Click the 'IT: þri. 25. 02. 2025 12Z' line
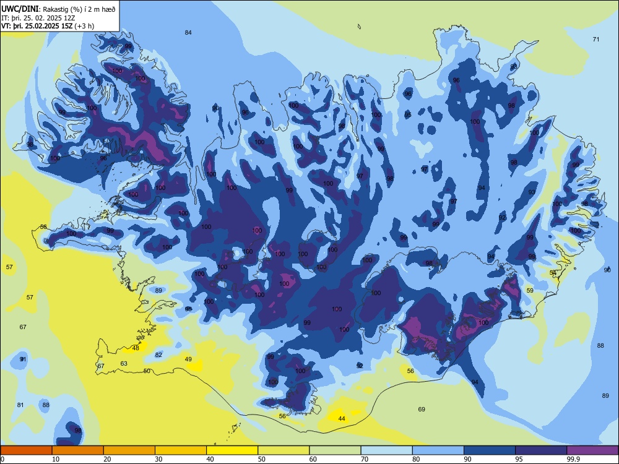619x464 pixels. [x=38, y=18]
